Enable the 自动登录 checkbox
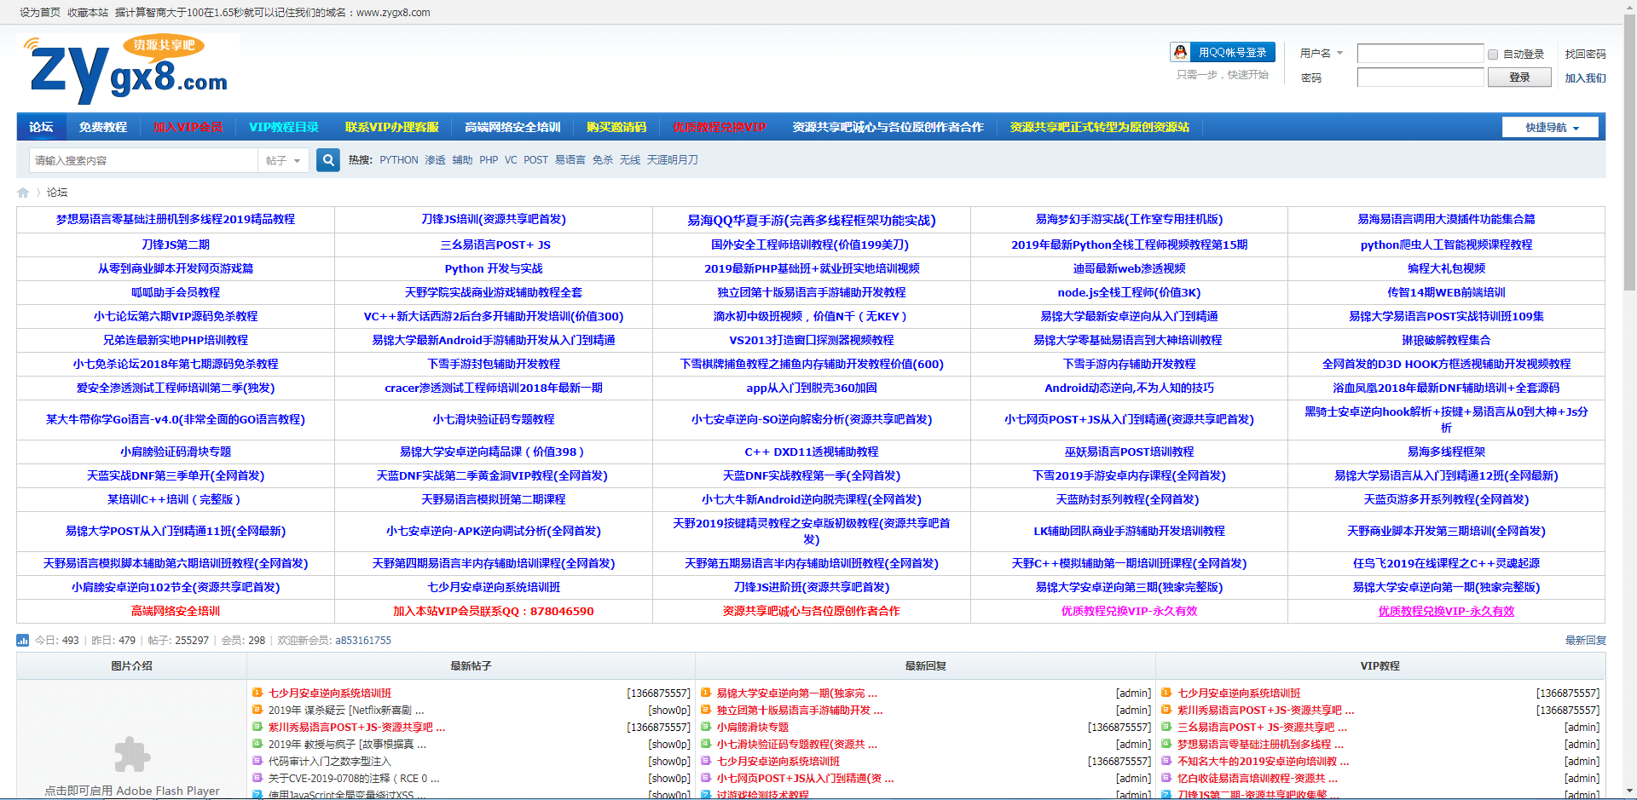The width and height of the screenshot is (1637, 800). [1493, 55]
